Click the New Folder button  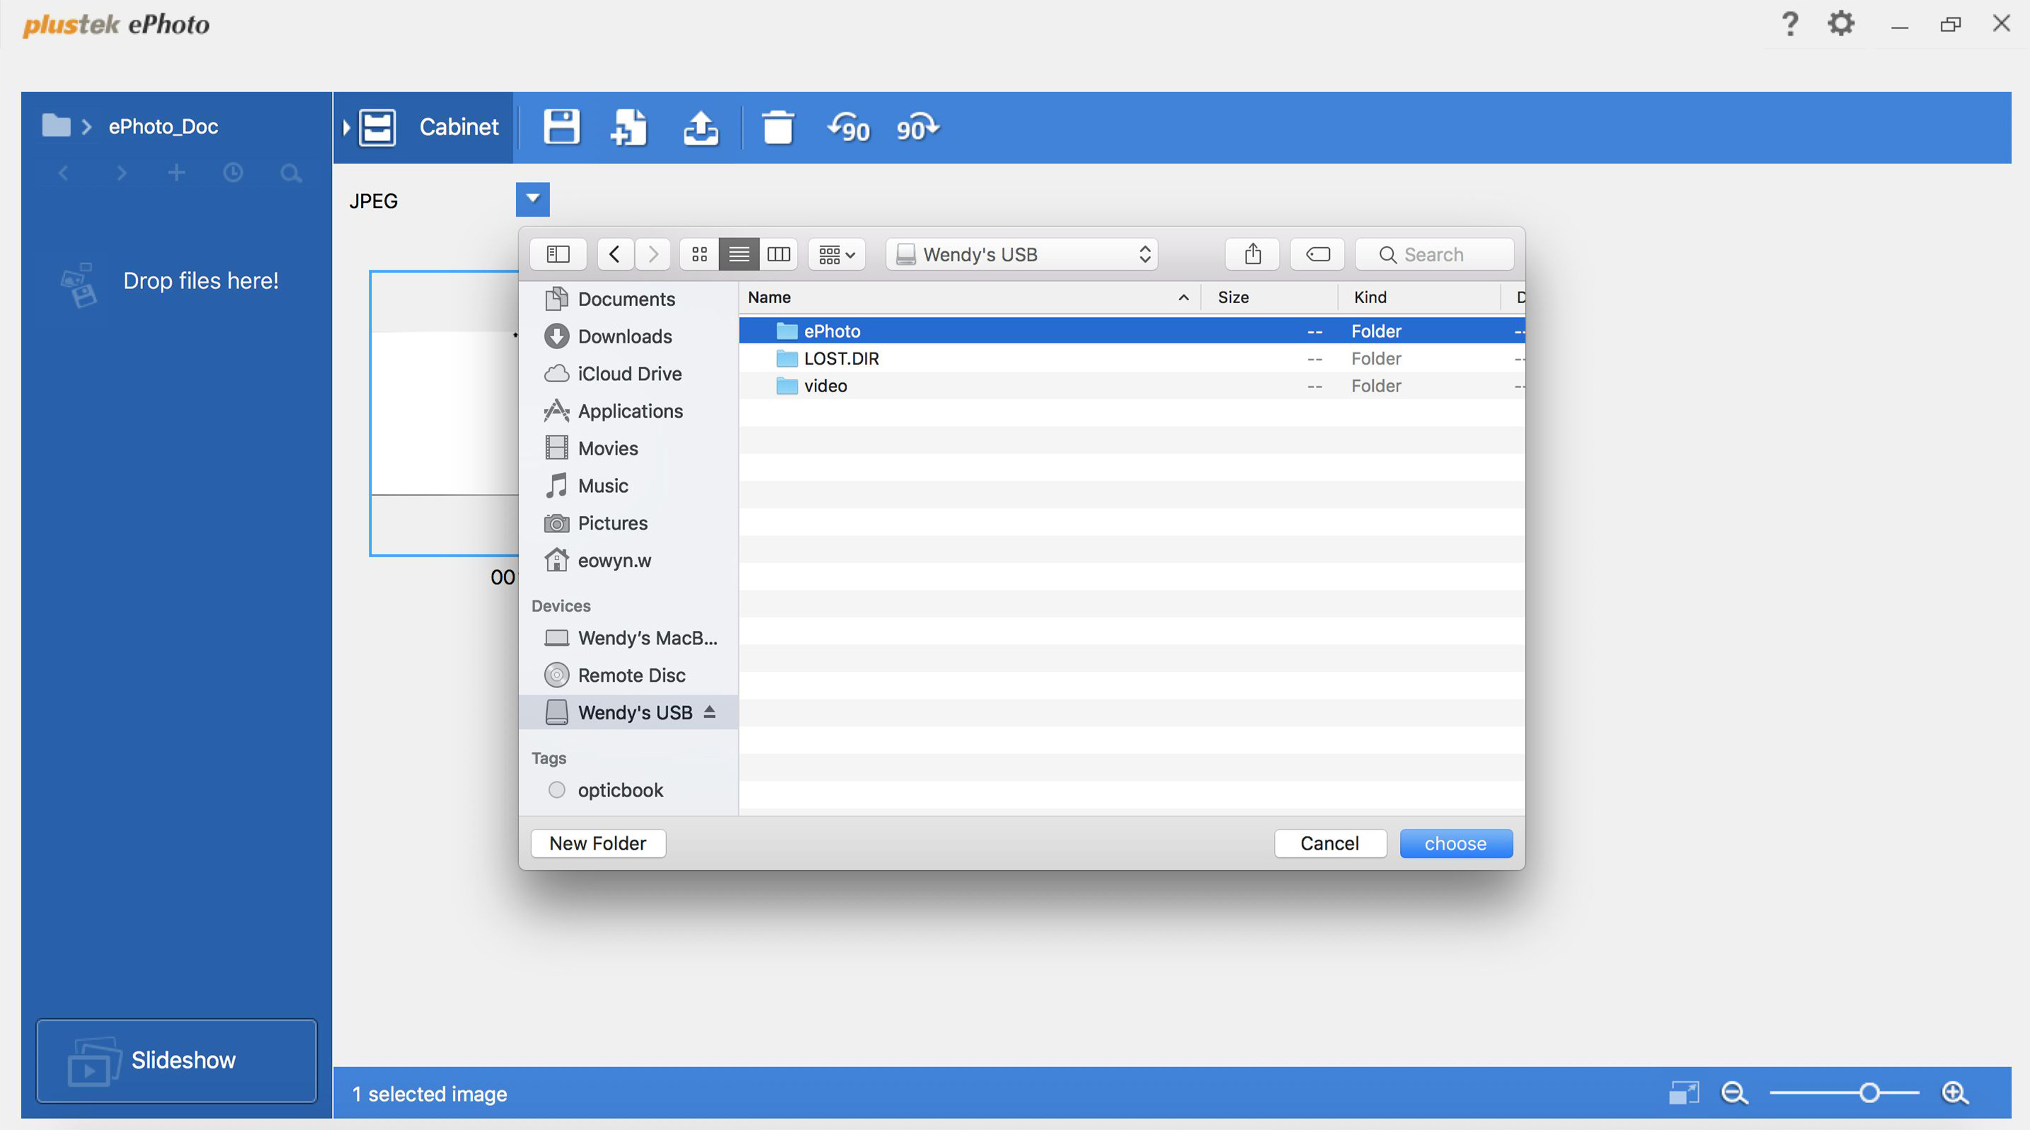[597, 843]
